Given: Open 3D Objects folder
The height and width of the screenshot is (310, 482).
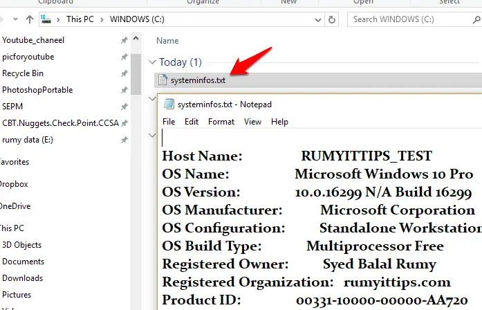Looking at the screenshot, I should coord(21,245).
